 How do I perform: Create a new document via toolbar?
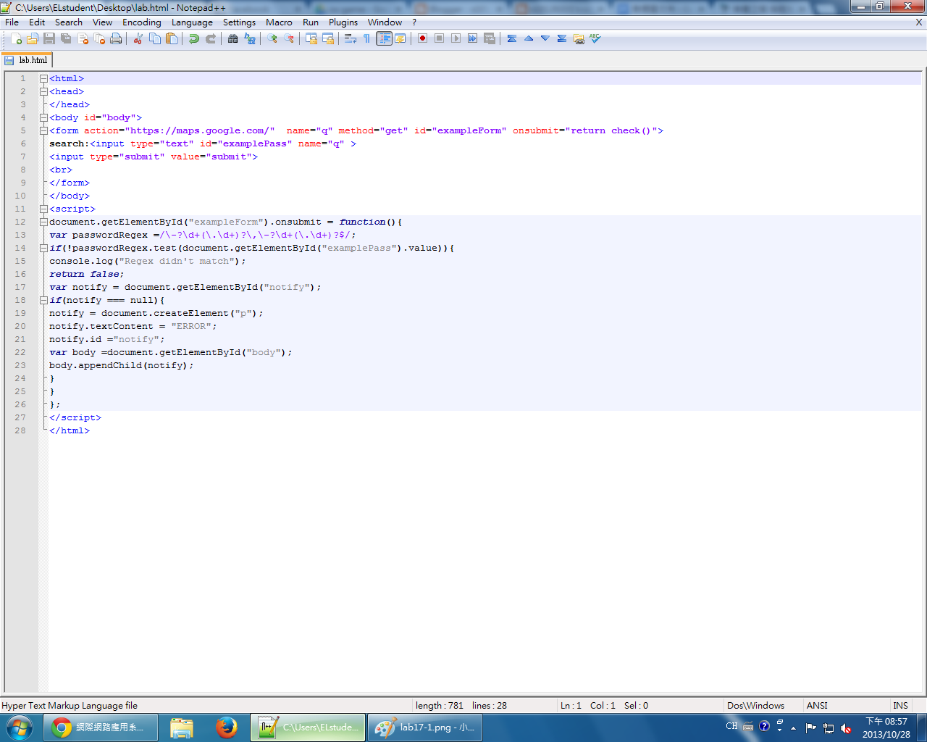(x=16, y=38)
